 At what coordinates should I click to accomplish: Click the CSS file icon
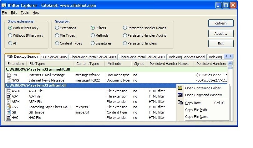(x=8, y=107)
